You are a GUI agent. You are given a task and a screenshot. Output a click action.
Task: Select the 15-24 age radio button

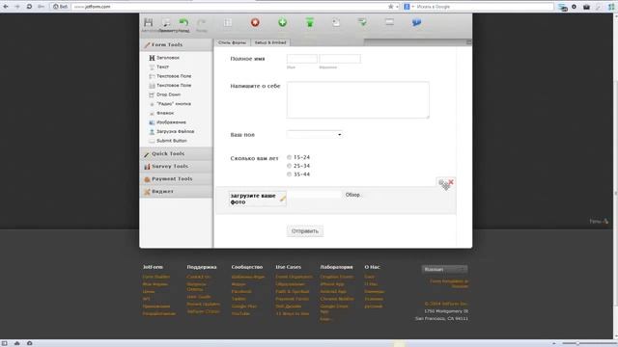click(290, 157)
